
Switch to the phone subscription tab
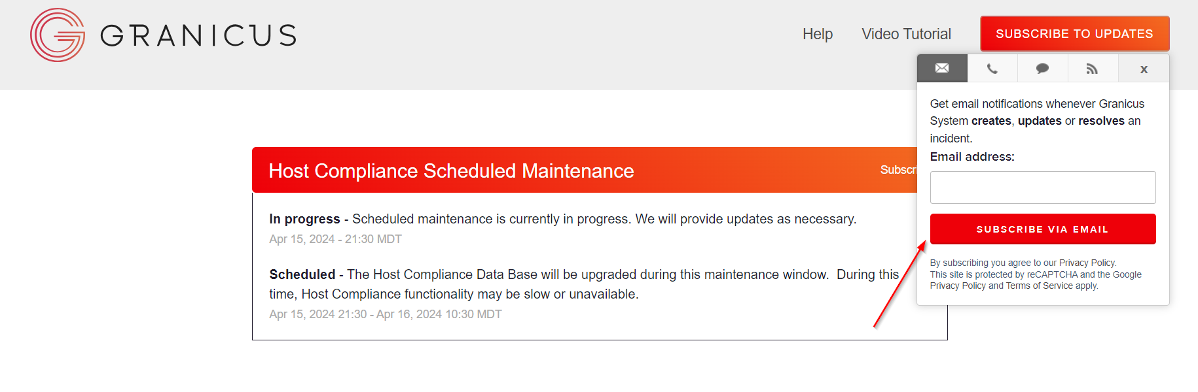[x=992, y=68]
